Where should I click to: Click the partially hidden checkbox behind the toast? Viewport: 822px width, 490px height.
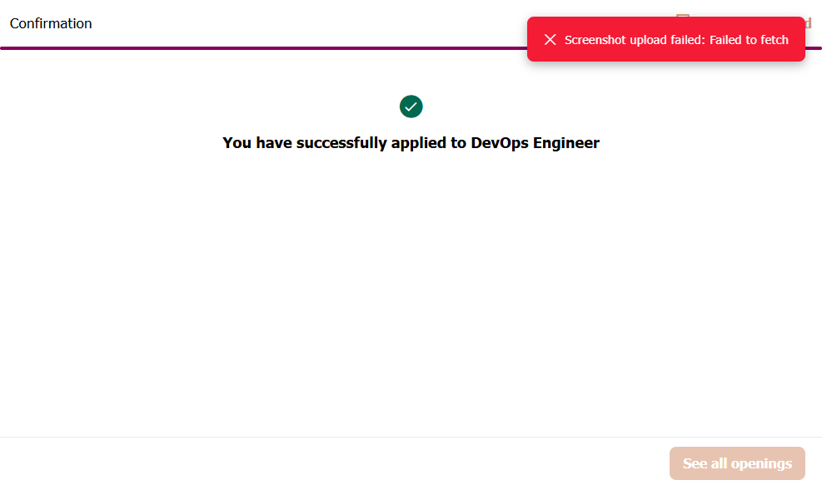[x=683, y=16]
